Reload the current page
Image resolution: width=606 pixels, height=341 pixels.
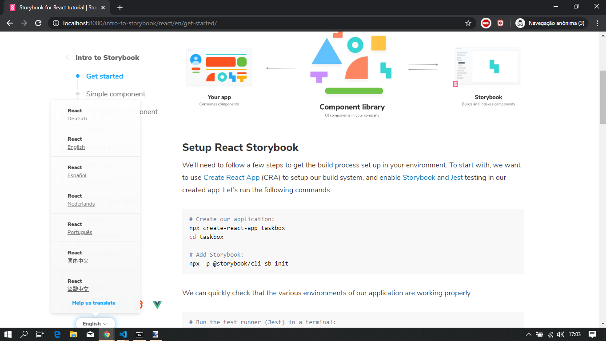(37, 23)
